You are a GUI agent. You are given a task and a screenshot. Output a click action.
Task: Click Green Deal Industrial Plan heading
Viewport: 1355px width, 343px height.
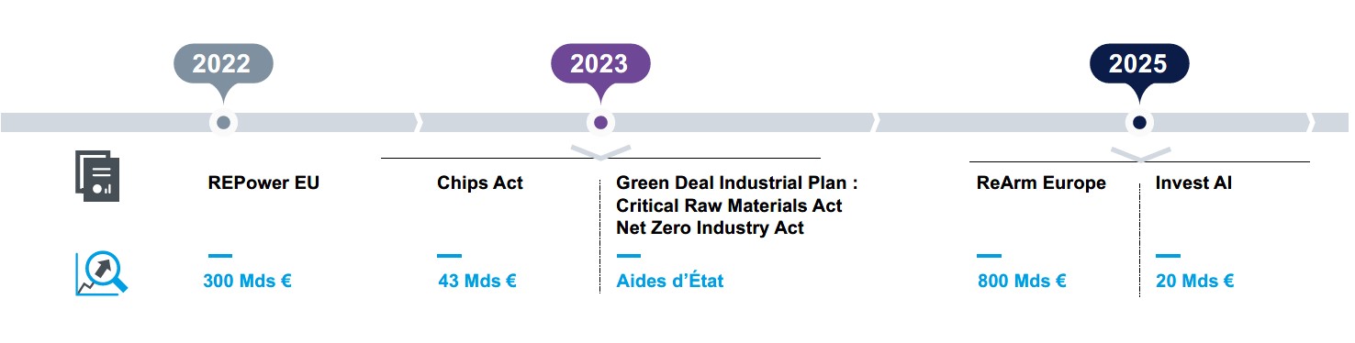737,183
